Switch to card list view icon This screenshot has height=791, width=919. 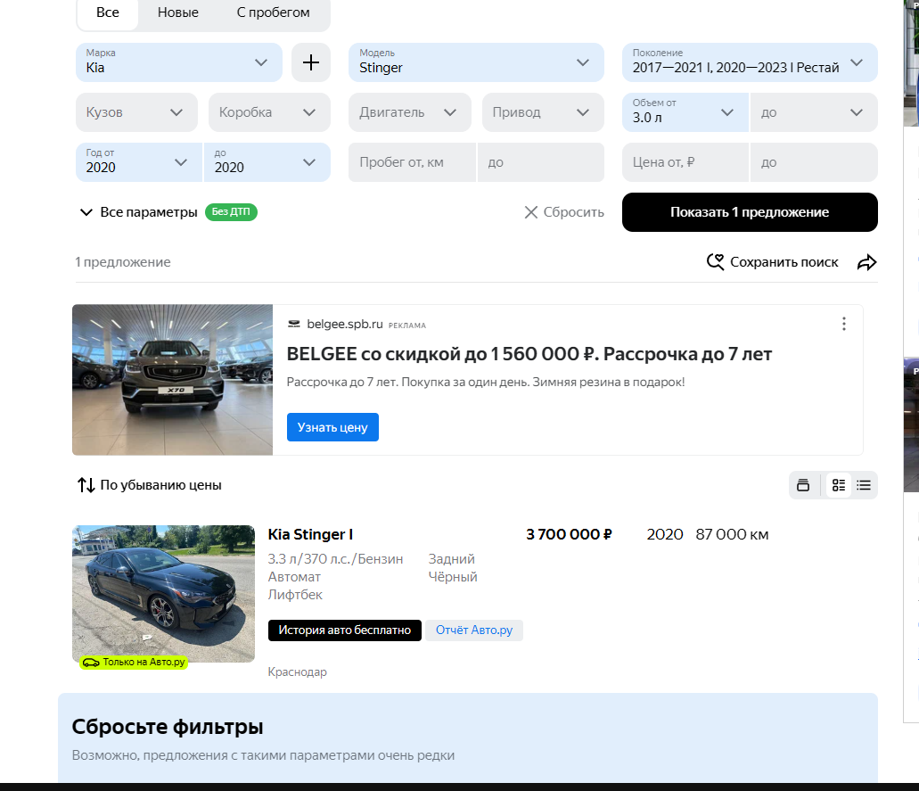[839, 485]
